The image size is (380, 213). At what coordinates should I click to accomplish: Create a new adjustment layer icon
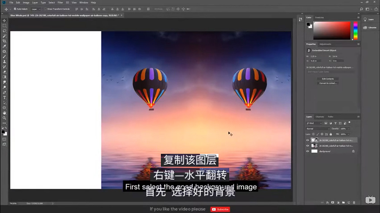[x=338, y=203]
